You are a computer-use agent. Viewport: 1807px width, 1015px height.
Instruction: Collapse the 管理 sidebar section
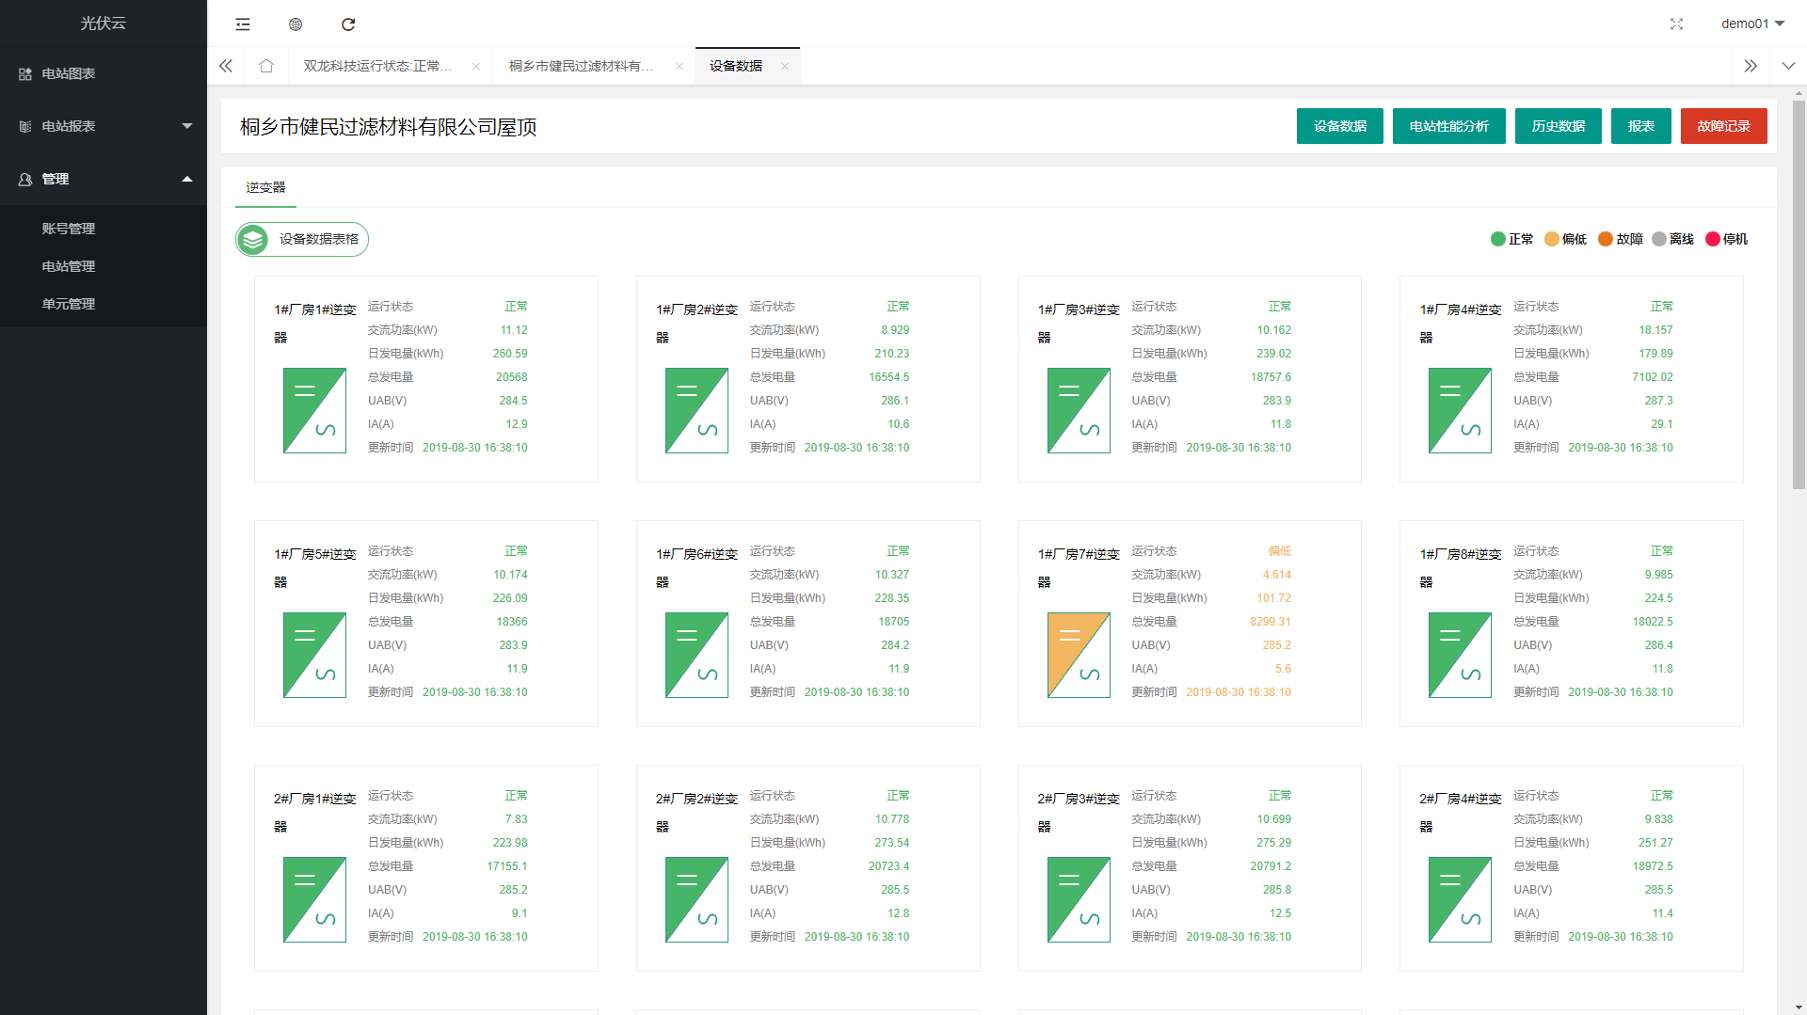[104, 179]
